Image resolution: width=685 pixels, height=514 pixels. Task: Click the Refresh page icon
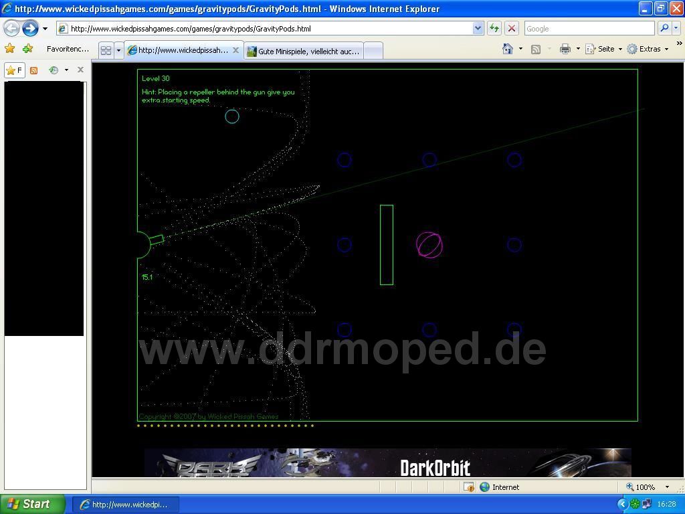[x=494, y=28]
